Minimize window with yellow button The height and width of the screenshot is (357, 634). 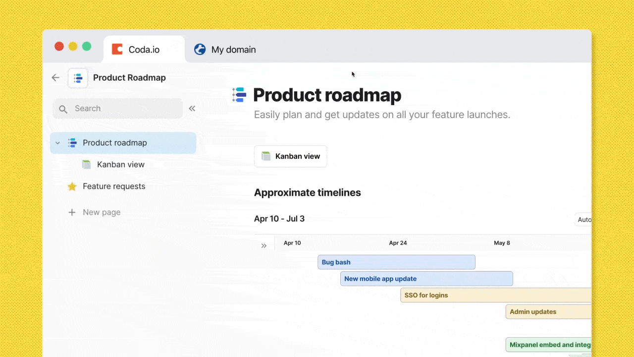click(x=73, y=46)
